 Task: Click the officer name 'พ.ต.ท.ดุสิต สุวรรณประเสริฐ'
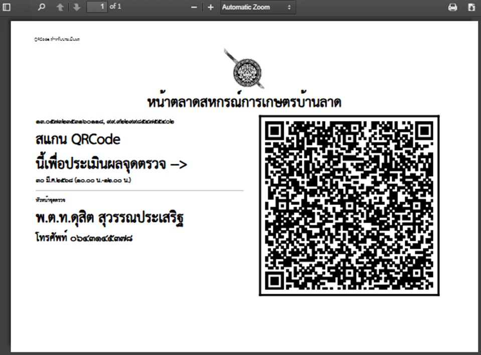pyautogui.click(x=113, y=218)
